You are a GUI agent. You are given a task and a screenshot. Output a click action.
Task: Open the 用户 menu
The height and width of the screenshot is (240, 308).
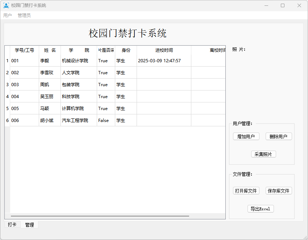[x=8, y=16]
